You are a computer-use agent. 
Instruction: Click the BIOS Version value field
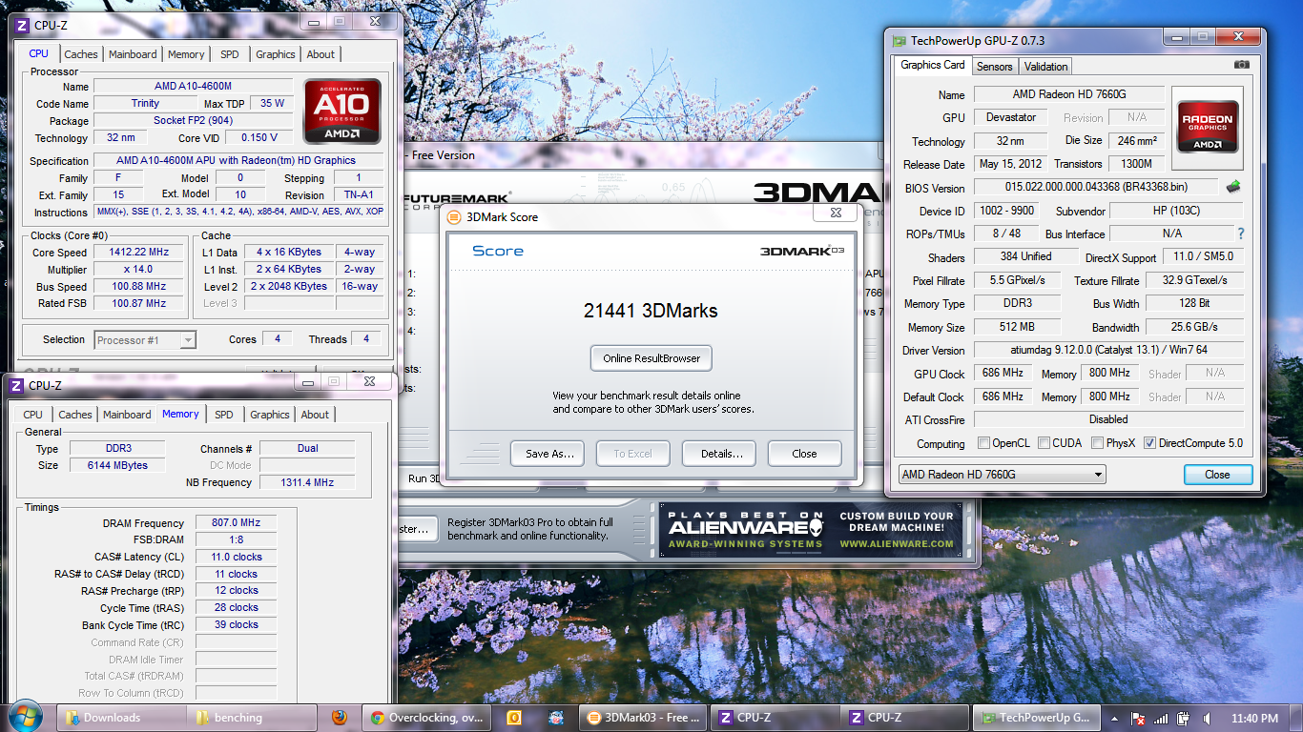[1096, 187]
